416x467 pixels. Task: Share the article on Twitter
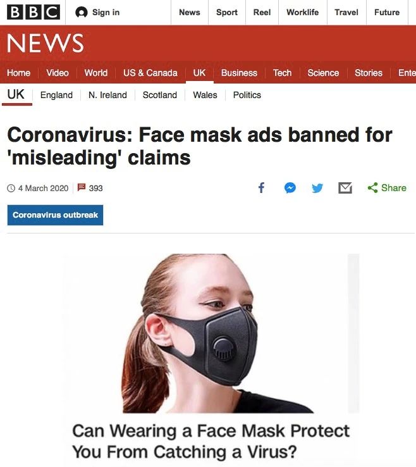point(317,188)
